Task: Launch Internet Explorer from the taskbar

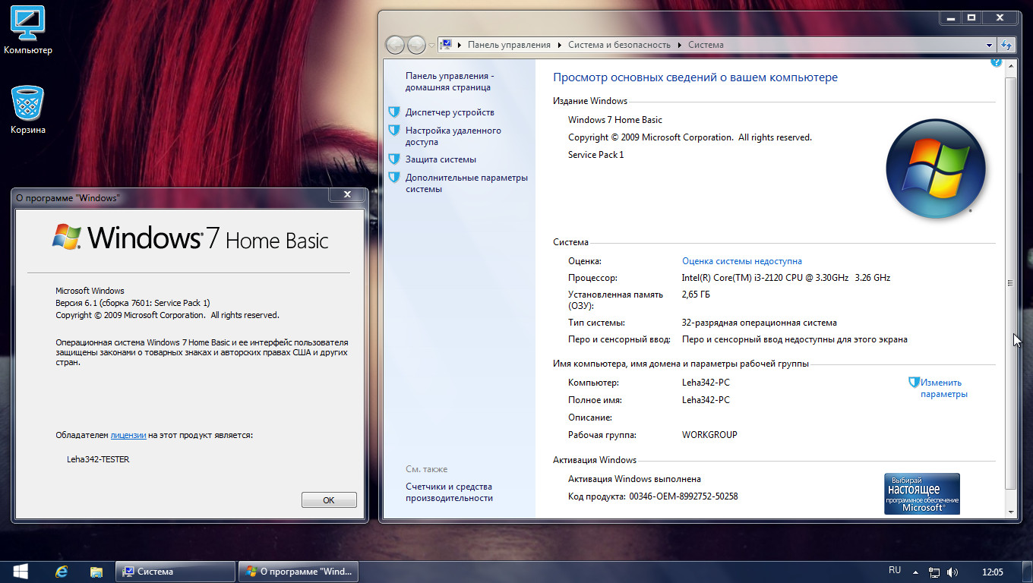Action: point(62,572)
